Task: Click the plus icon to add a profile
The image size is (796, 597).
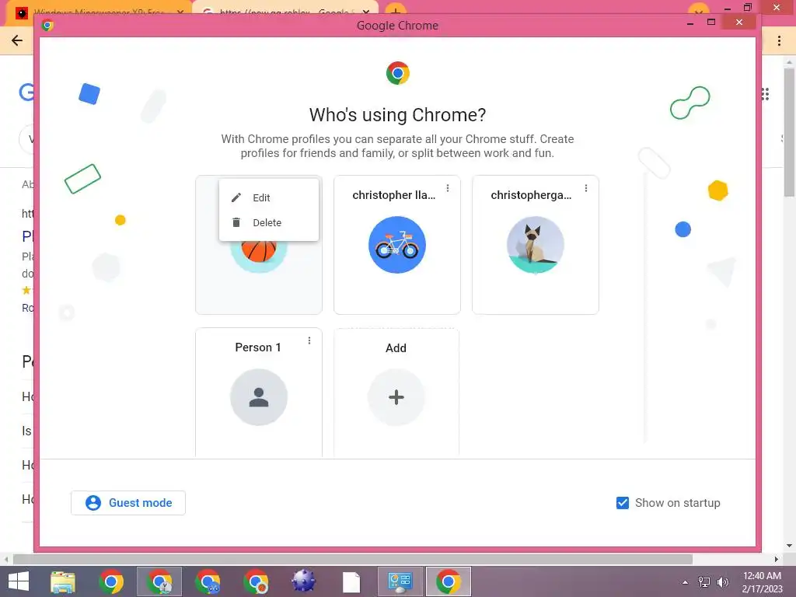Action: pyautogui.click(x=396, y=397)
